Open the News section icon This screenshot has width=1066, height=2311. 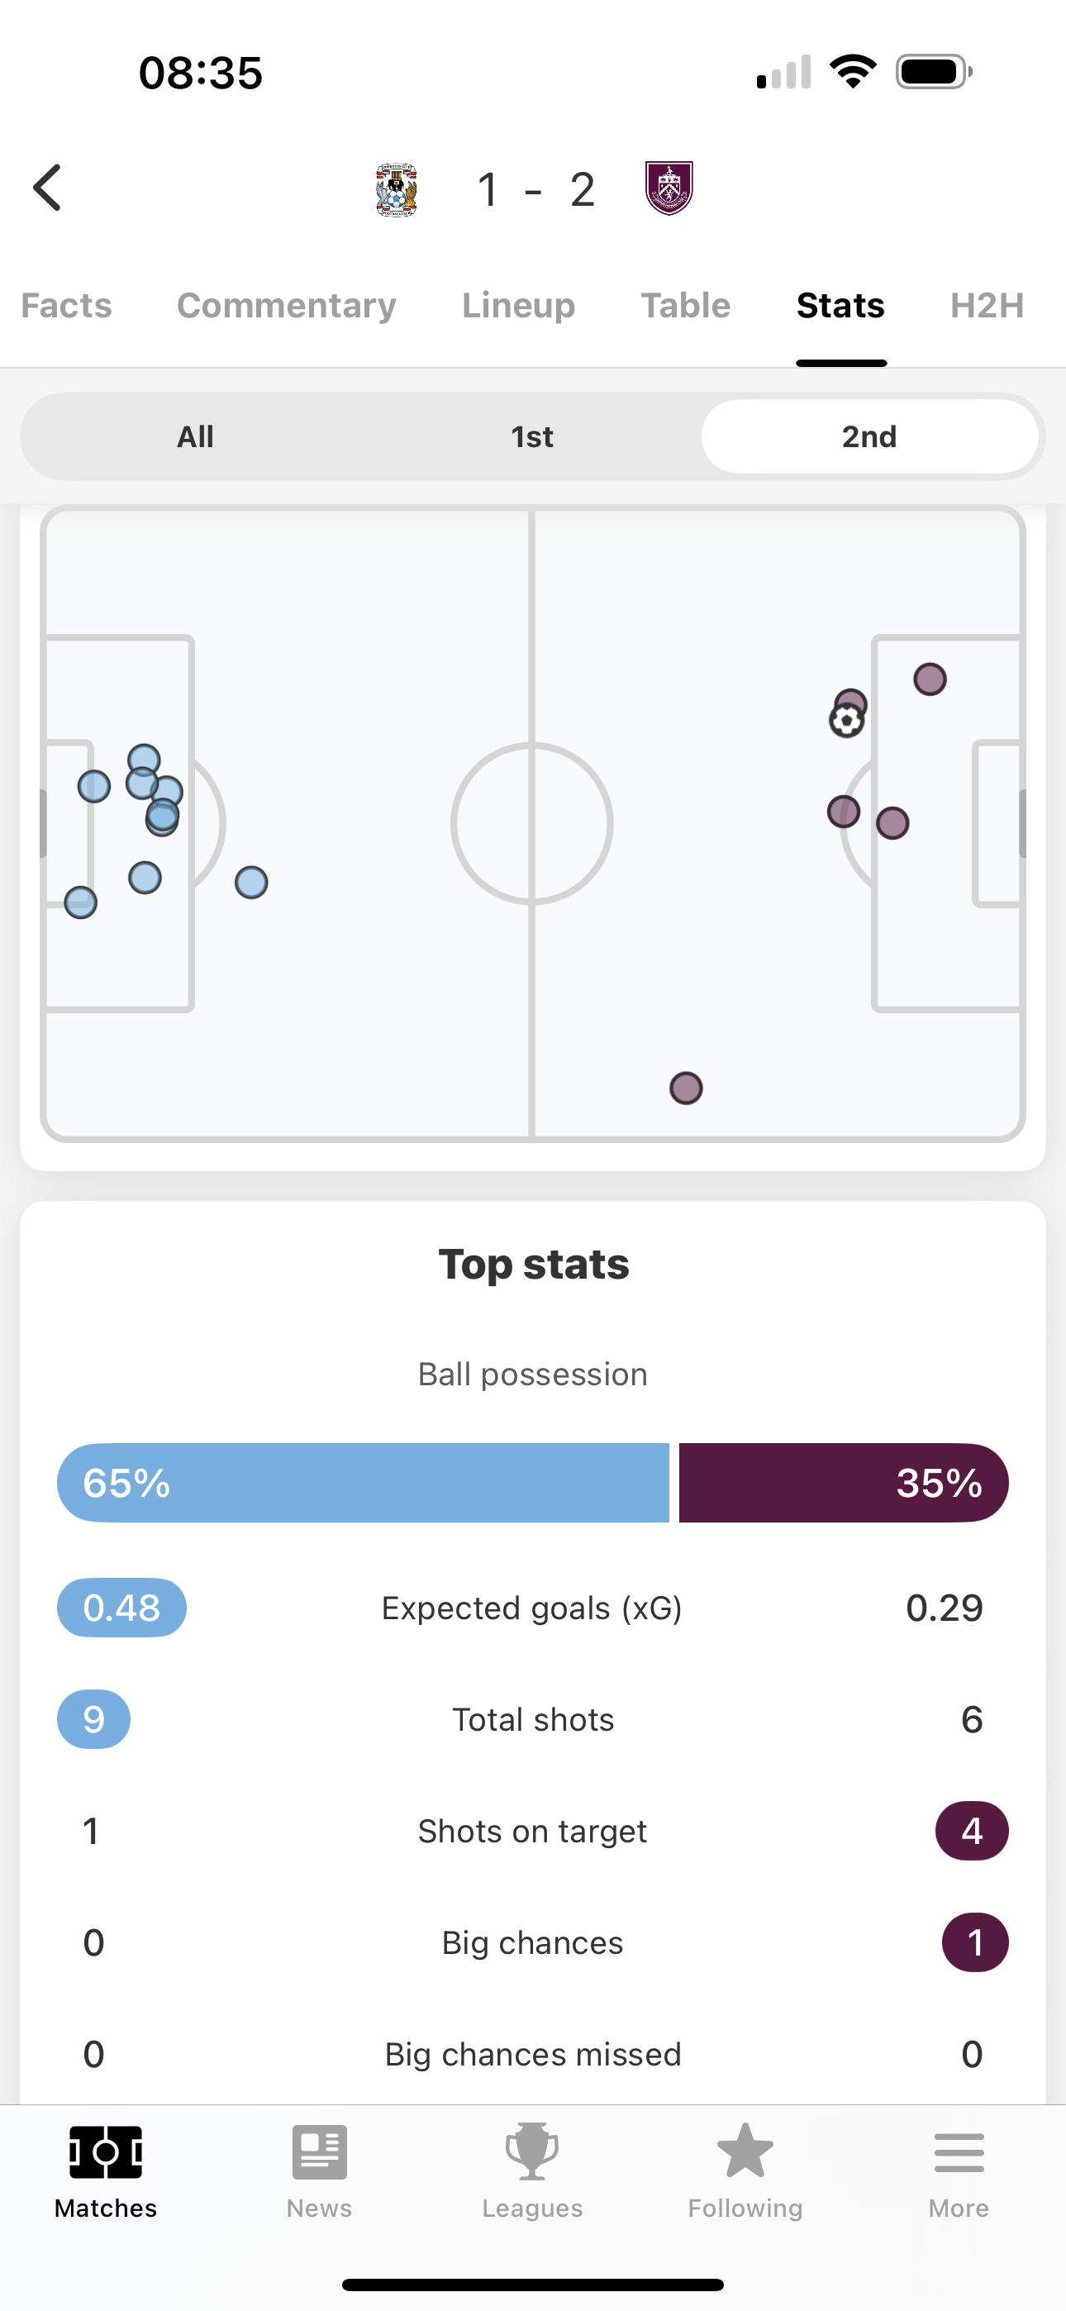click(x=320, y=2153)
